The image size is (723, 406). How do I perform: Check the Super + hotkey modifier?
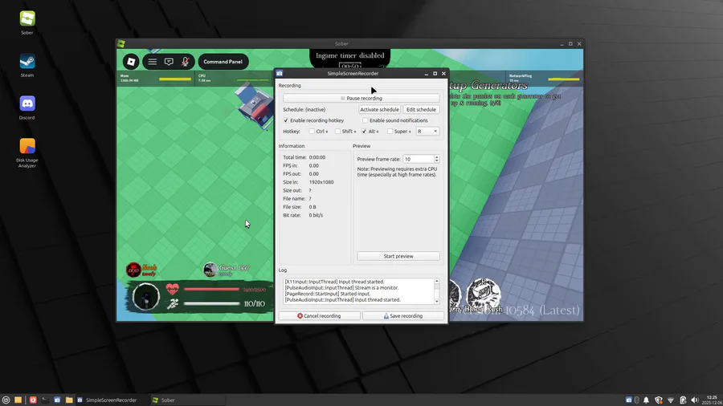[390, 132]
